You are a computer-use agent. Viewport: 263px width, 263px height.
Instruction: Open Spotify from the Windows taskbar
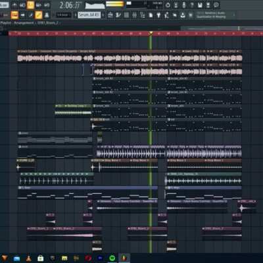coord(112,258)
